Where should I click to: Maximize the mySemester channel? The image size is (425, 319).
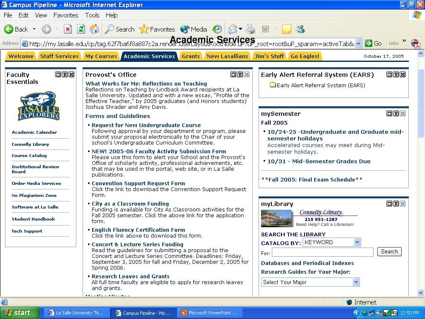[389, 113]
